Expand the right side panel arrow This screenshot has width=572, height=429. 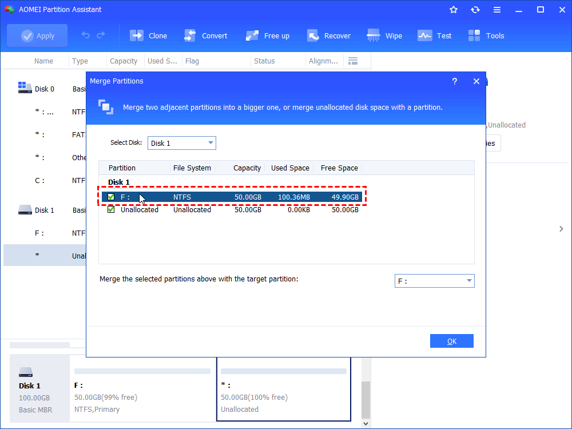pyautogui.click(x=561, y=229)
